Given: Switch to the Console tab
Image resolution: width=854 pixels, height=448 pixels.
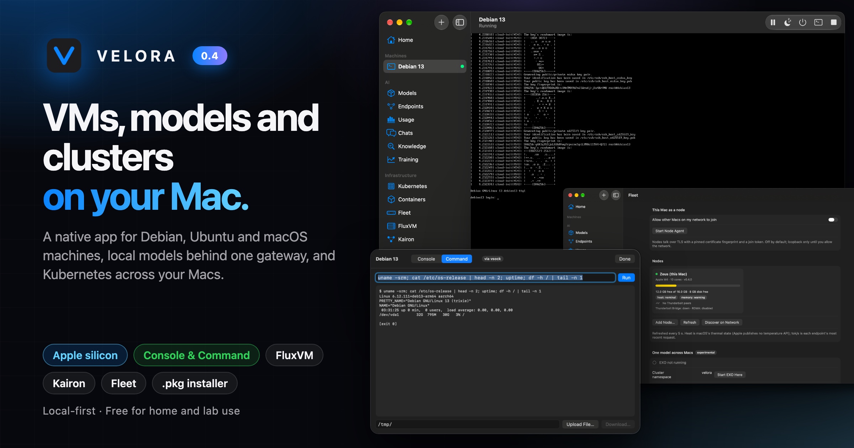Looking at the screenshot, I should pyautogui.click(x=426, y=259).
